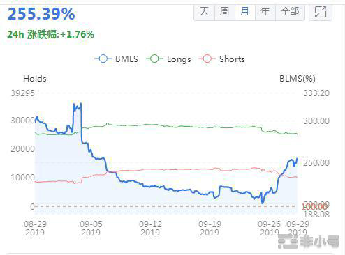This screenshot has width=345, height=255.
Task: Click the 250.00 right axis label
Action: [316, 163]
